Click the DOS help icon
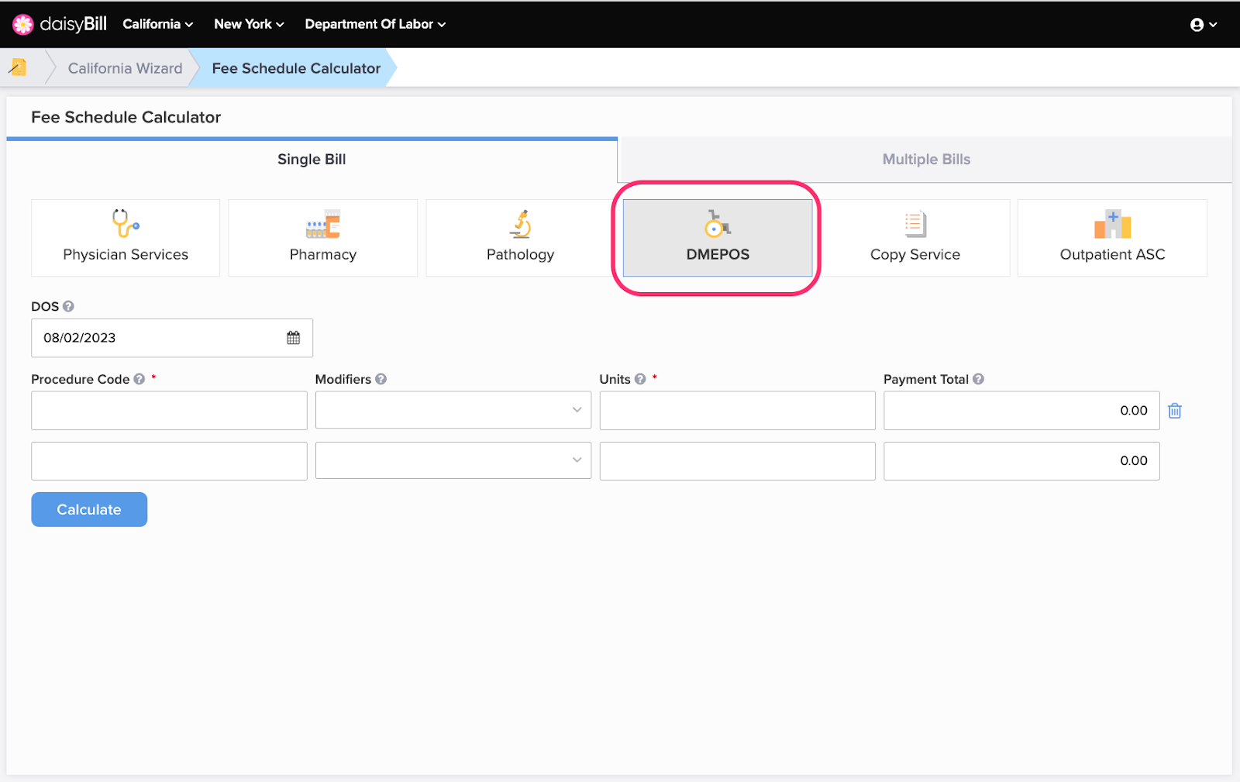 coord(68,306)
